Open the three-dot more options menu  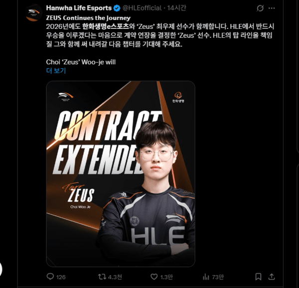pos(272,8)
